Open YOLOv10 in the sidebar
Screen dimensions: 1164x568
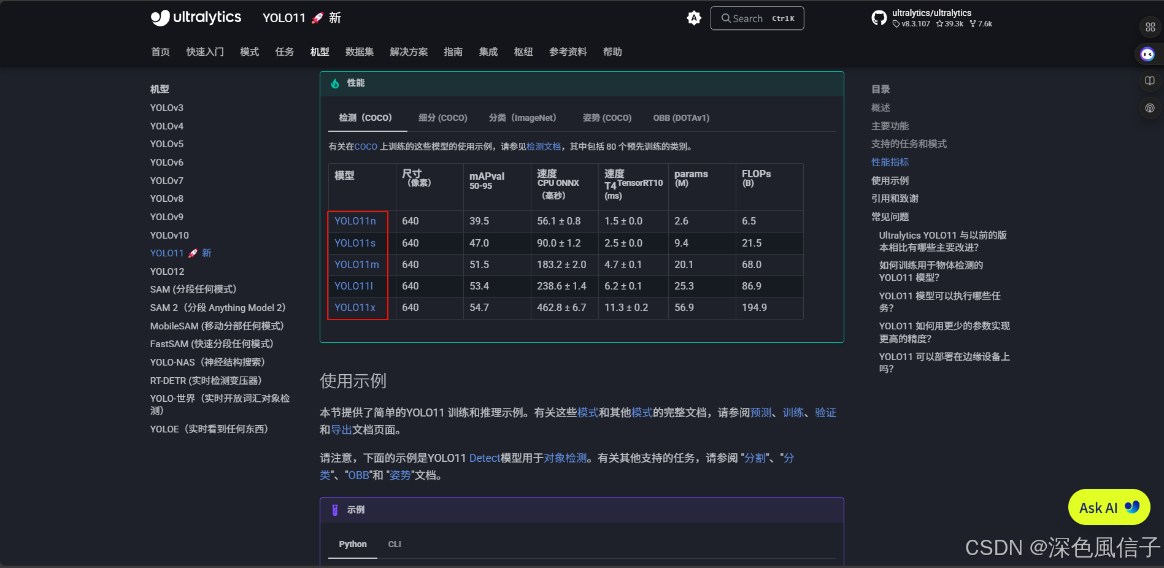[x=169, y=236]
